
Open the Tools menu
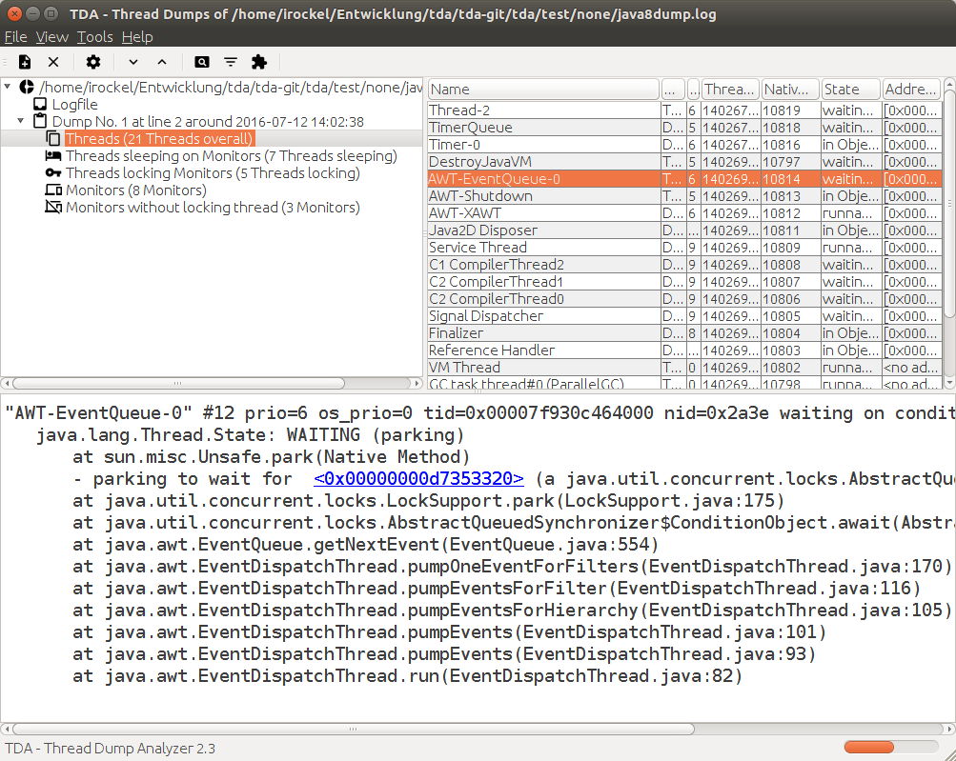point(94,37)
